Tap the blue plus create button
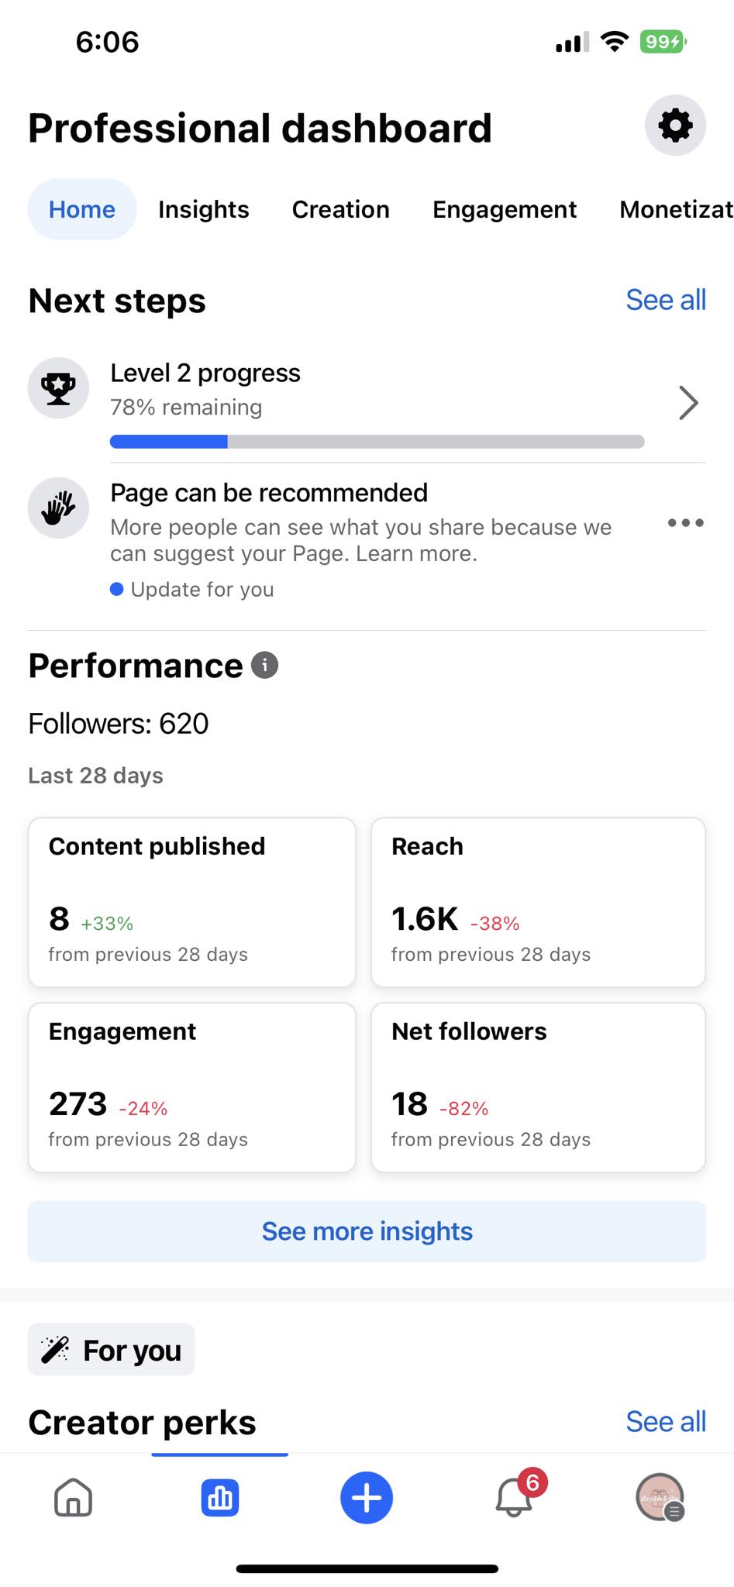The height and width of the screenshot is (1587, 734). pos(367,1497)
